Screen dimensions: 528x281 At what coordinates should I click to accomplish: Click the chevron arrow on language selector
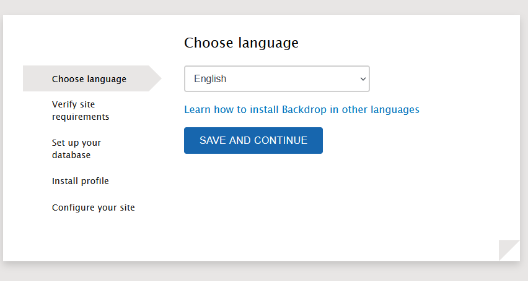(363, 79)
